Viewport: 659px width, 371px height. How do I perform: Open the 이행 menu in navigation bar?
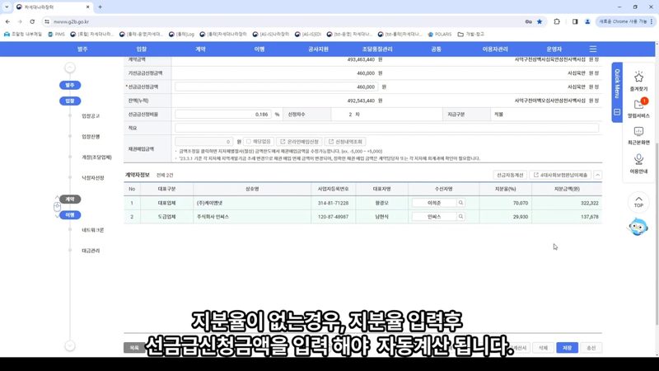[259, 49]
